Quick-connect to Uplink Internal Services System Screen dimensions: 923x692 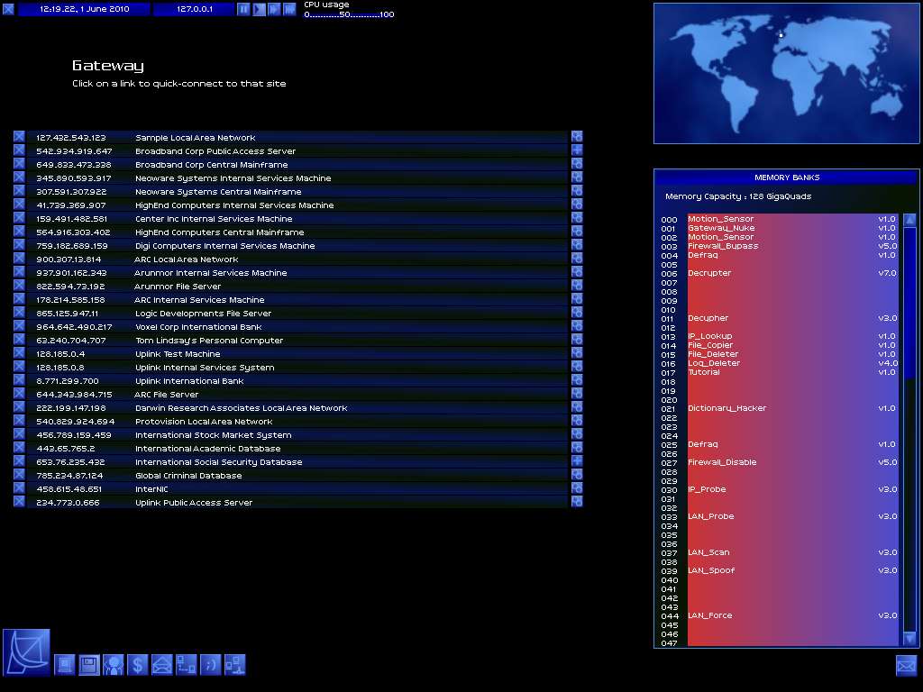click(x=205, y=368)
